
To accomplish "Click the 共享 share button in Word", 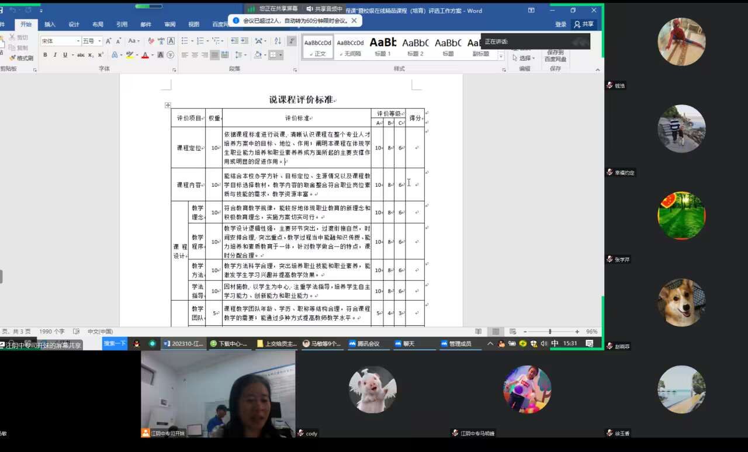I will 583,25.
